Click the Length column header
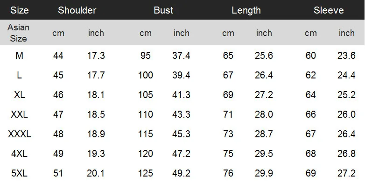This screenshot has width=365, height=184. click(246, 10)
